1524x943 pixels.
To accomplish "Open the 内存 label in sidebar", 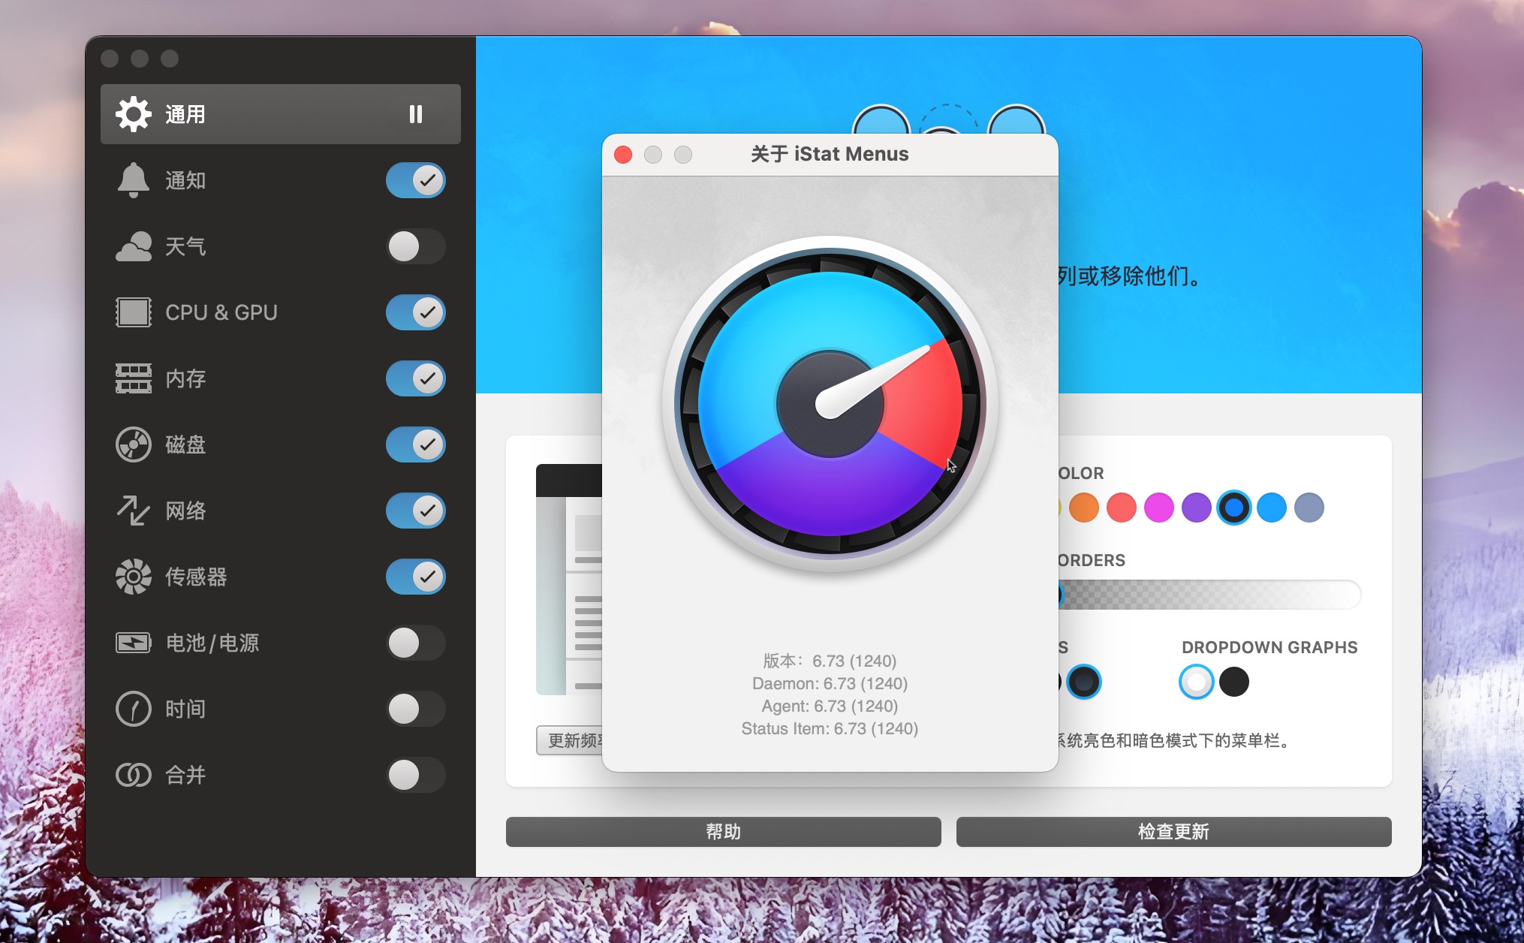I will (185, 378).
